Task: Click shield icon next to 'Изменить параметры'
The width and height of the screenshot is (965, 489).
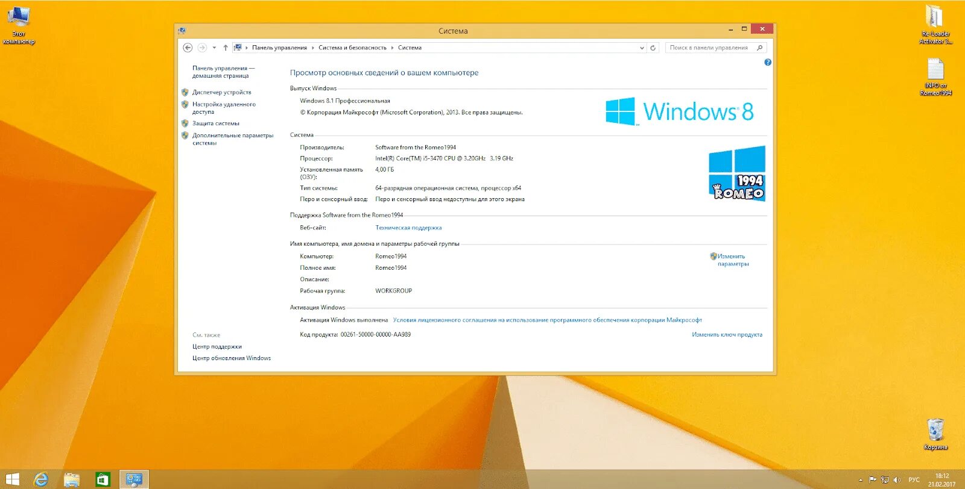Action: coord(713,256)
